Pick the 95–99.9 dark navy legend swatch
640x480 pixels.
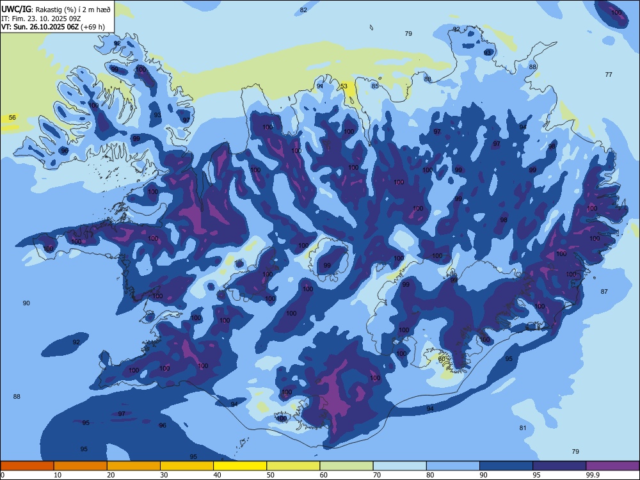(x=559, y=466)
